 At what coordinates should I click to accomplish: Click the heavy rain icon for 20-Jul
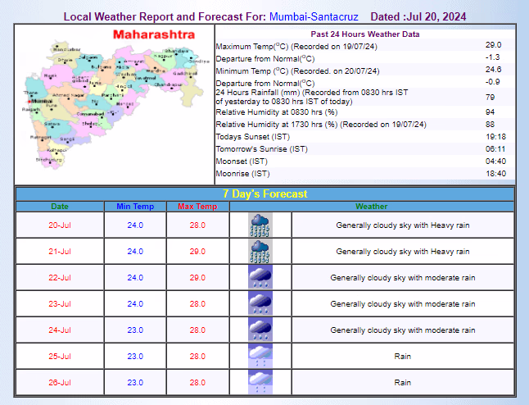pos(260,225)
